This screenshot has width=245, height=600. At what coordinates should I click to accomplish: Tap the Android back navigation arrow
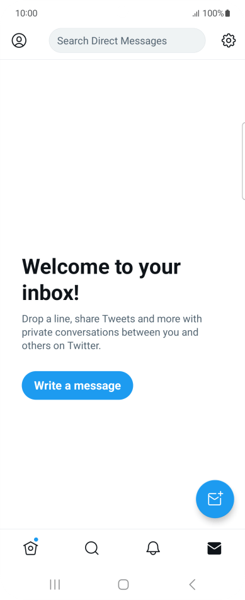[x=192, y=584]
